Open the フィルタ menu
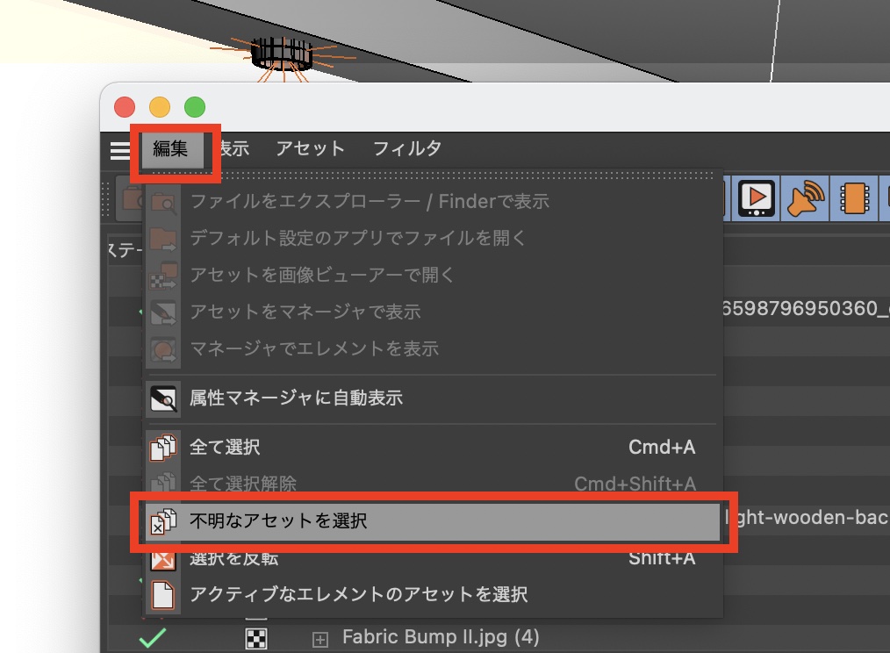890x653 pixels. point(406,149)
